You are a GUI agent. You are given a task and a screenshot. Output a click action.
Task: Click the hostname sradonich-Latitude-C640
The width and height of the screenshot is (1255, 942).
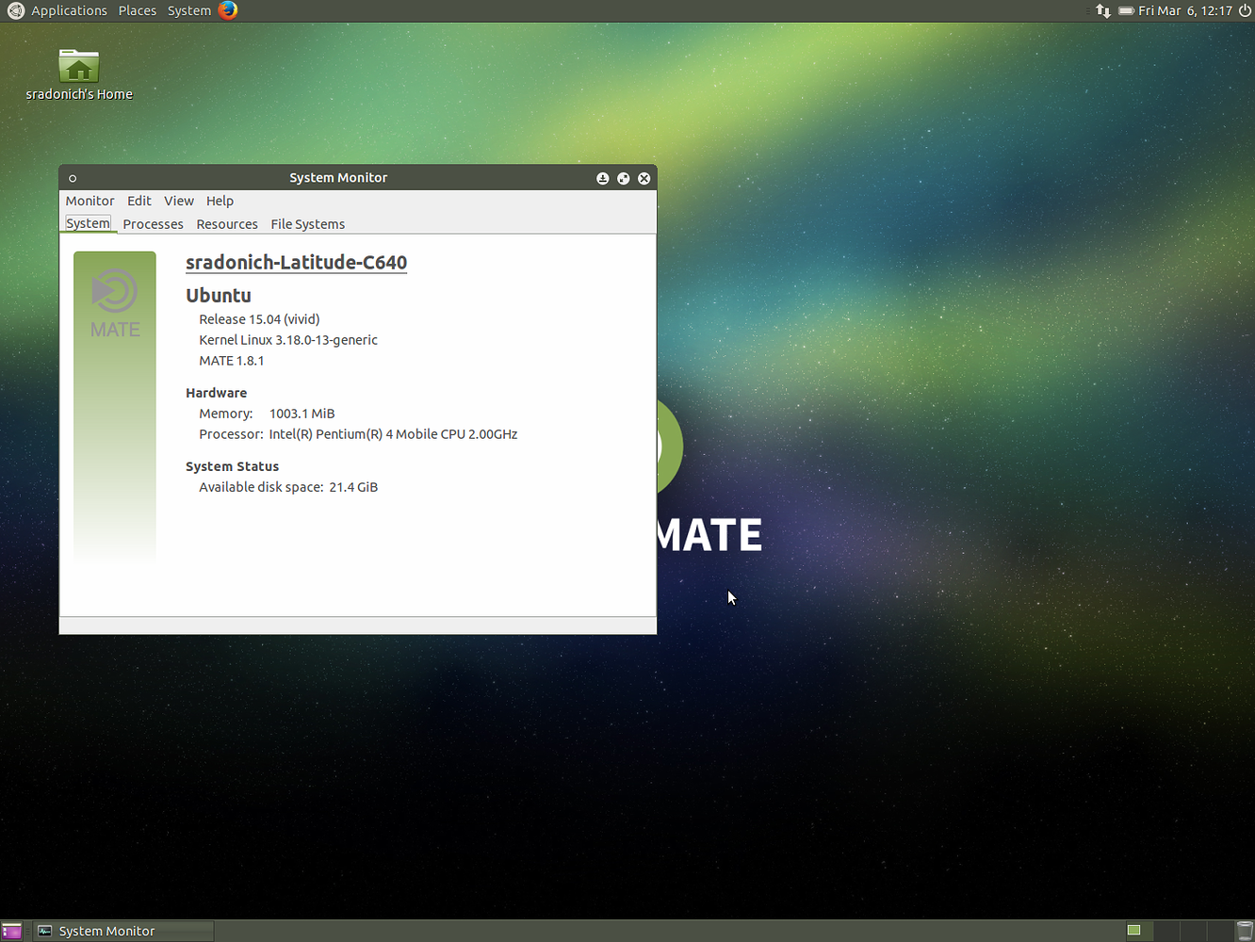pos(297,263)
